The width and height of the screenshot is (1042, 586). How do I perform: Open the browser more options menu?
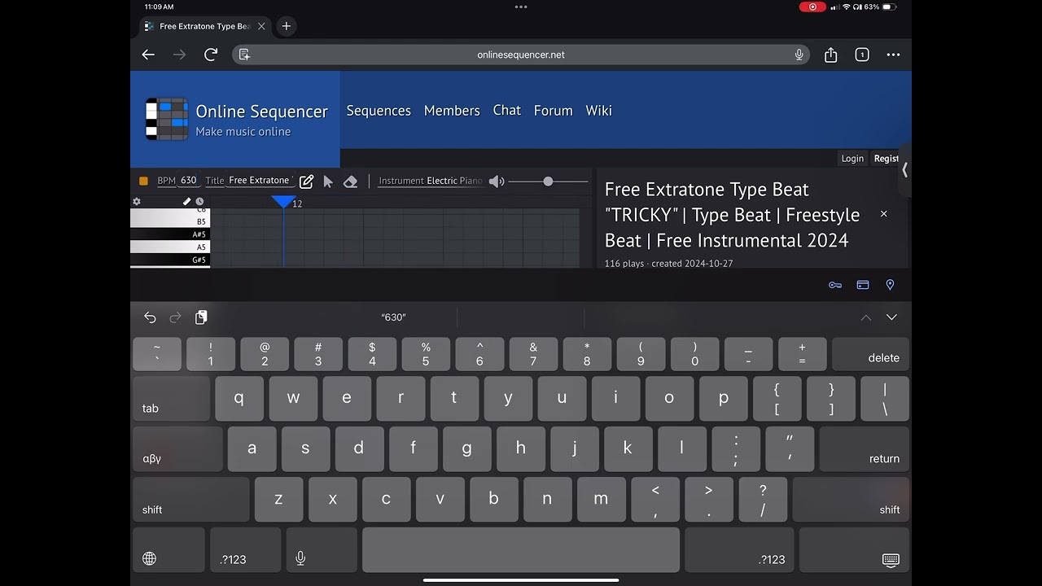893,55
